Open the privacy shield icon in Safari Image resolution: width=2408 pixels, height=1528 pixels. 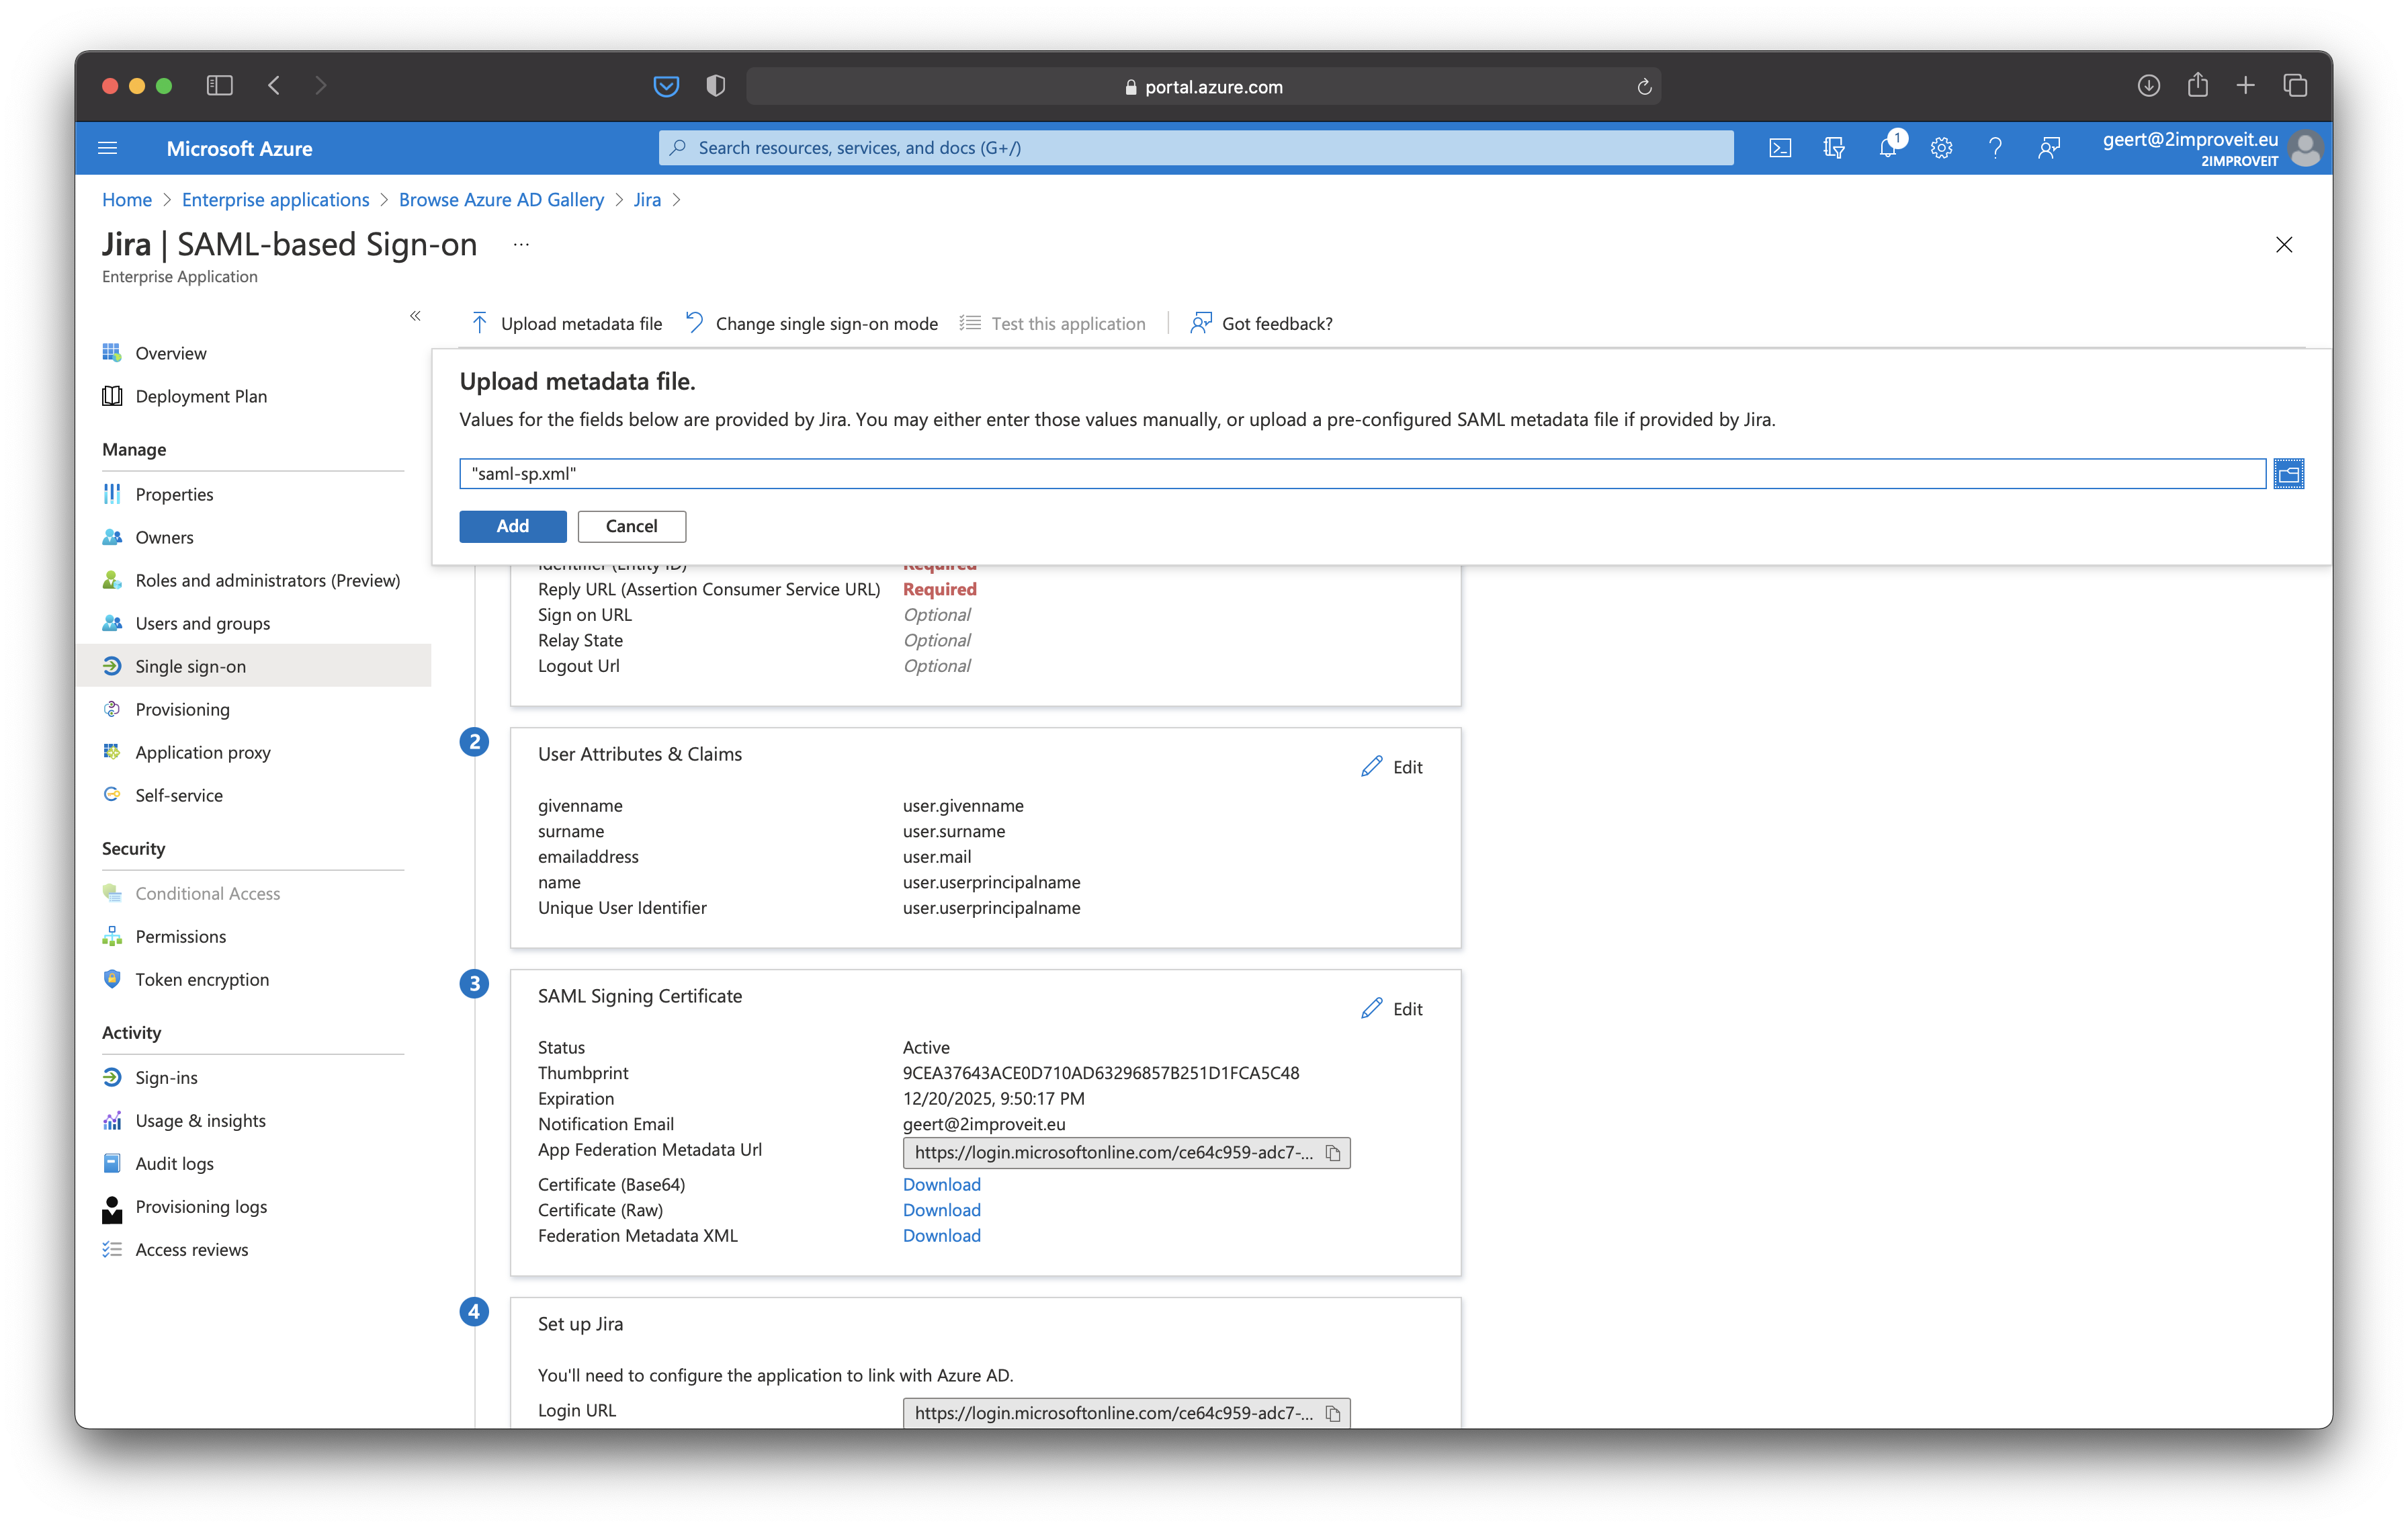(715, 87)
